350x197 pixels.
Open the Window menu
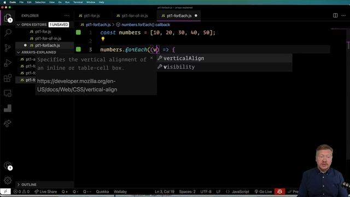point(91,2)
